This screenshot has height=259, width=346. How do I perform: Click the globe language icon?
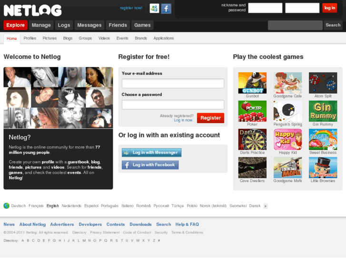6,206
